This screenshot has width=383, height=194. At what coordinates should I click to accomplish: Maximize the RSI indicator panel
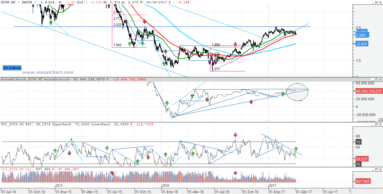coord(376,125)
